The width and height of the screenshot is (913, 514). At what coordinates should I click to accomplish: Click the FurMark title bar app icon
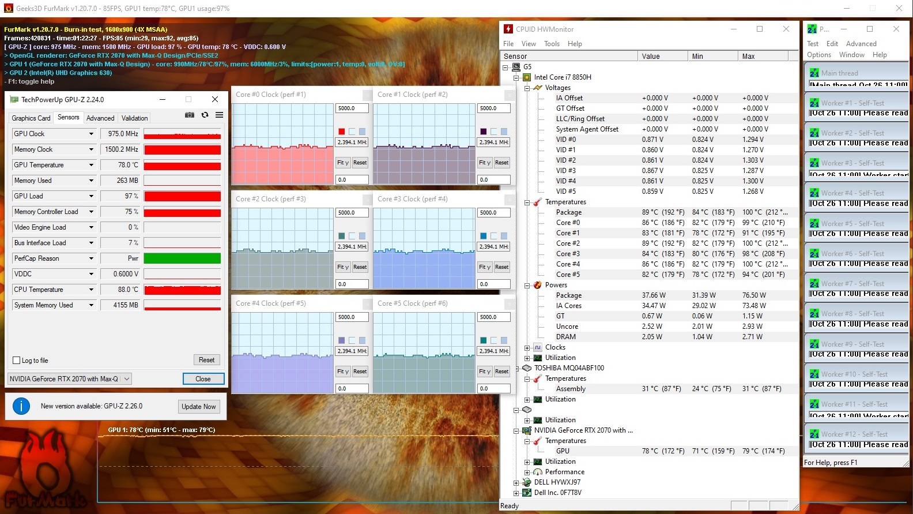(x=8, y=8)
